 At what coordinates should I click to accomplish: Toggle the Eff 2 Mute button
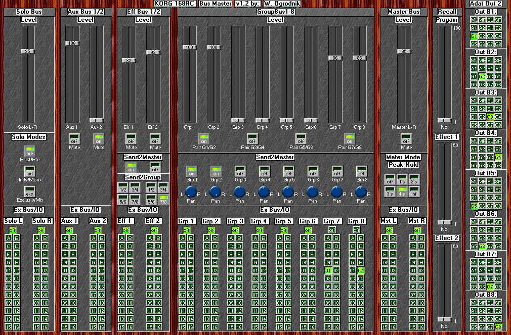(155, 139)
